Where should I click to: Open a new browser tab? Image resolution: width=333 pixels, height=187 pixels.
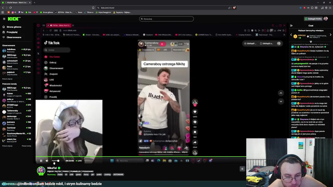click(x=34, y=3)
